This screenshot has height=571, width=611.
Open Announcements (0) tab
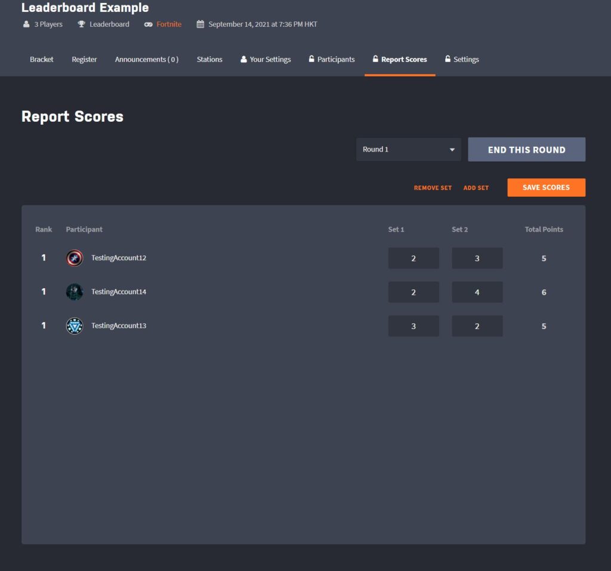(x=147, y=59)
